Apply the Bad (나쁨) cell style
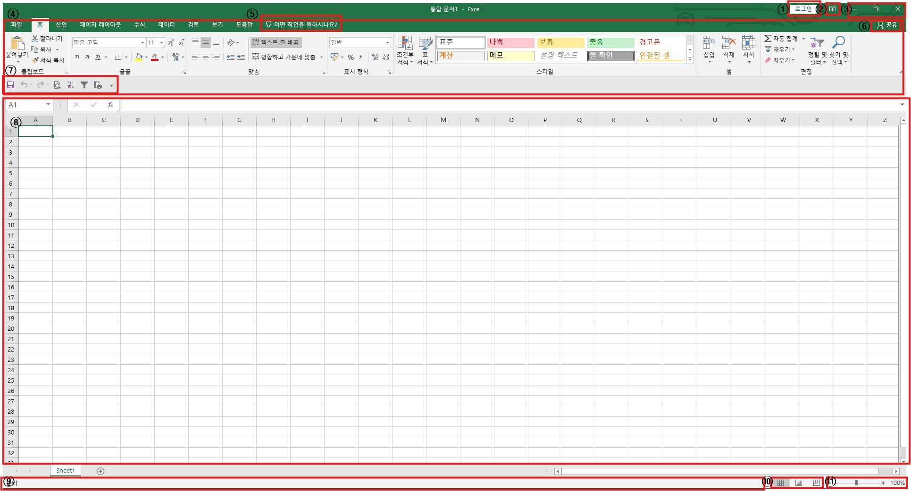This screenshot has height=491, width=911. point(511,42)
